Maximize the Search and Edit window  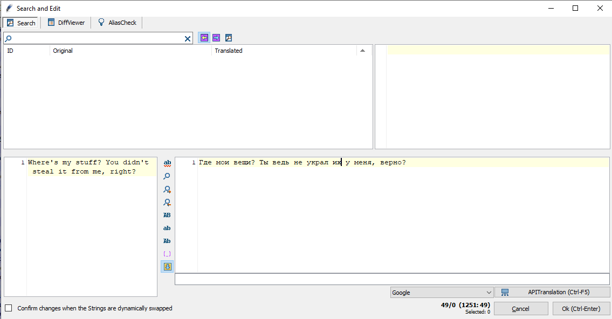point(575,8)
